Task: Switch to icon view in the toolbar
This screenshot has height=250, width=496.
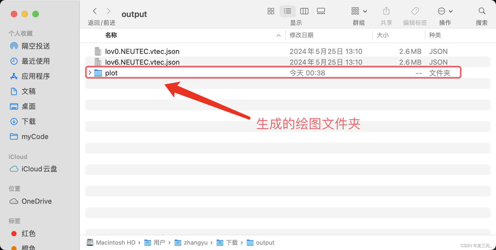Action: [271, 11]
